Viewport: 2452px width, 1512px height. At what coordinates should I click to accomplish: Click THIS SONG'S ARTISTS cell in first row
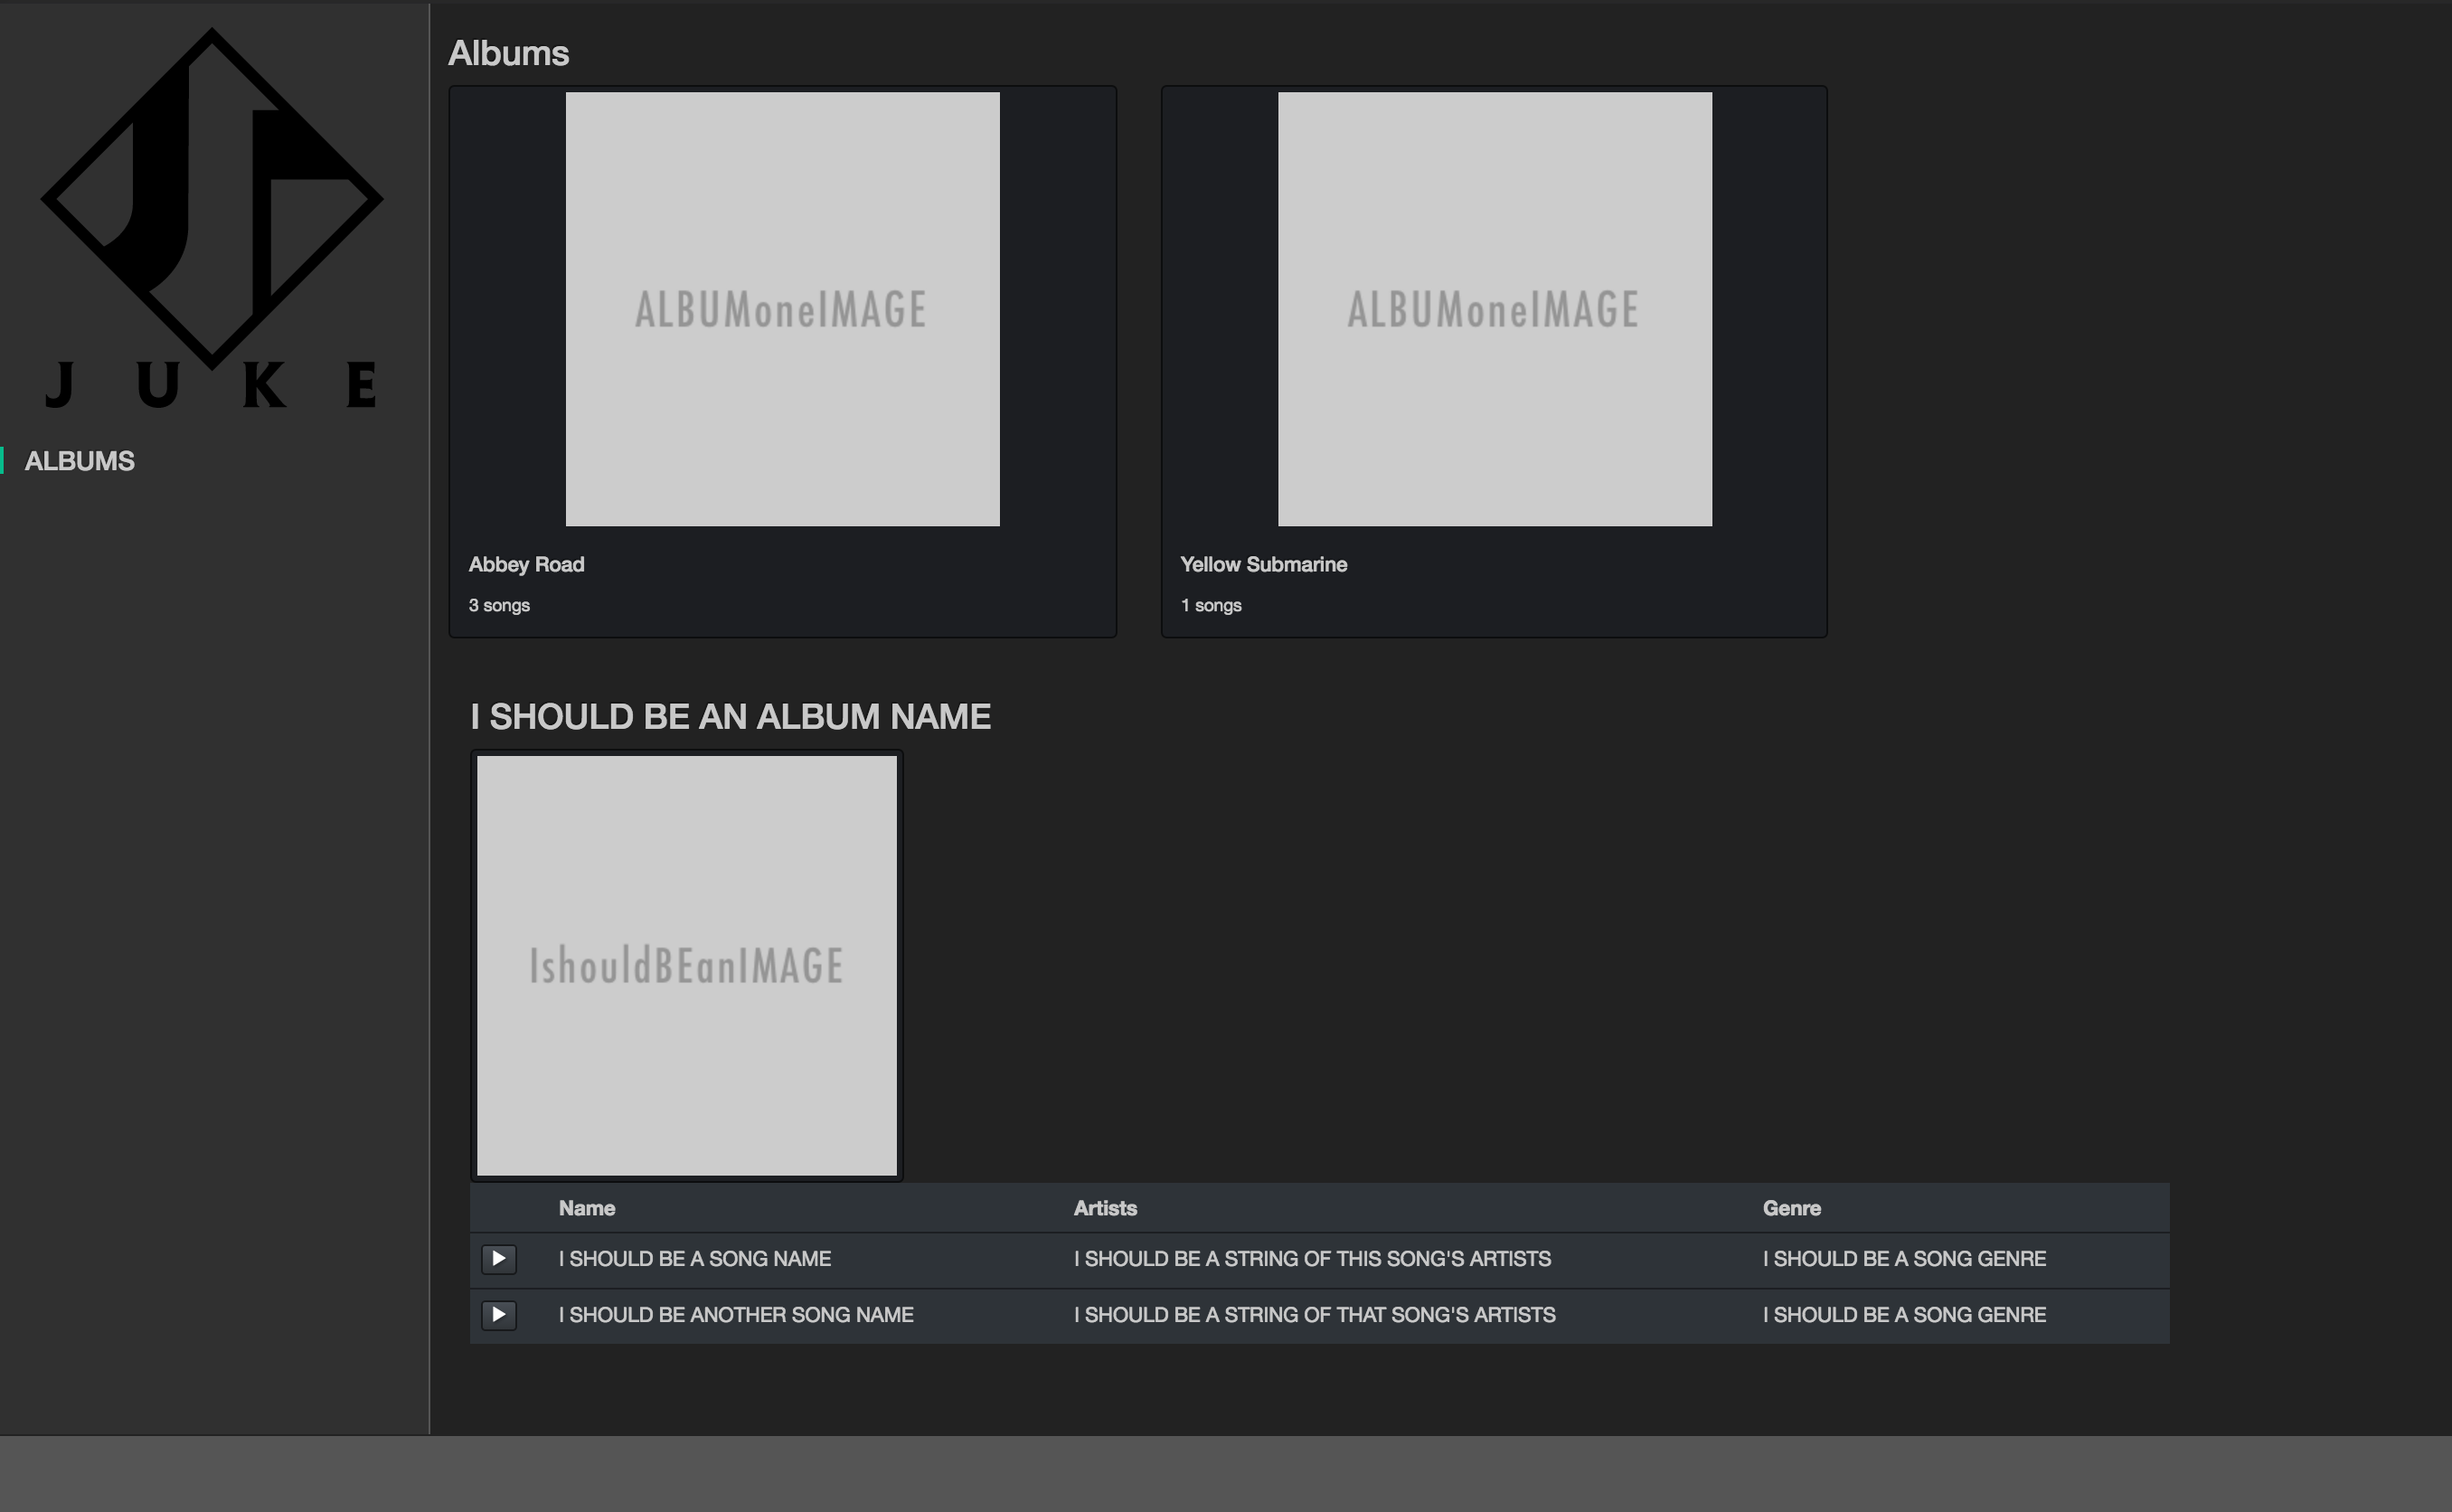[1312, 1258]
